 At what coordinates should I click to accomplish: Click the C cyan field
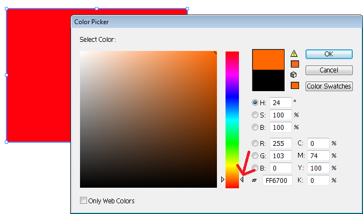(318, 143)
